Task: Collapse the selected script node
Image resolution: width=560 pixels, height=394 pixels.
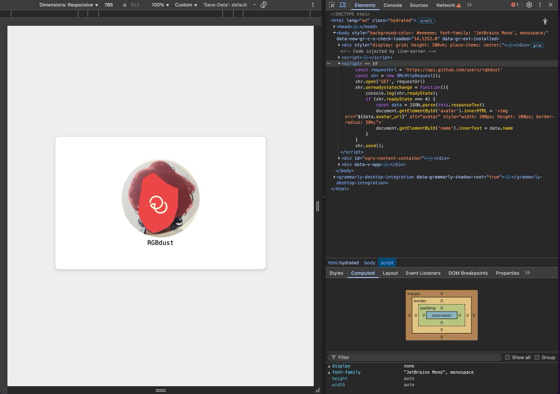Action: click(339, 63)
